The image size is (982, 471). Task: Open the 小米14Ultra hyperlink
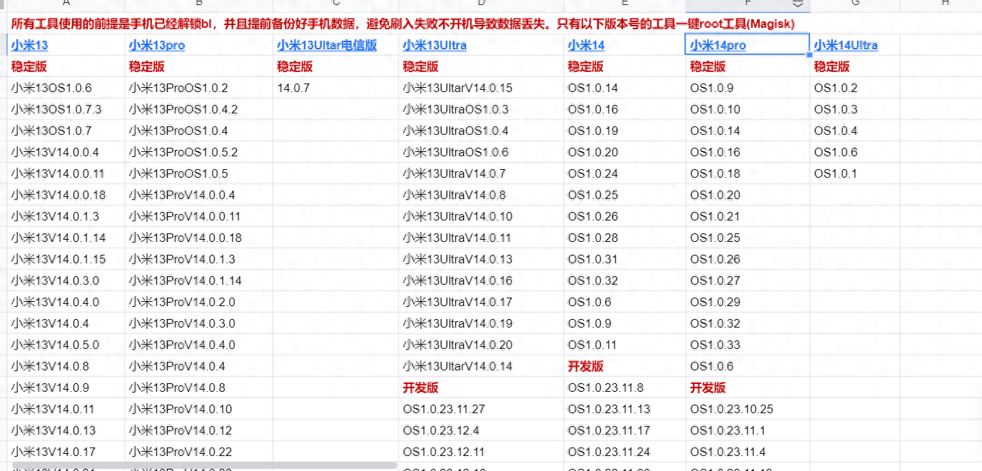(846, 45)
